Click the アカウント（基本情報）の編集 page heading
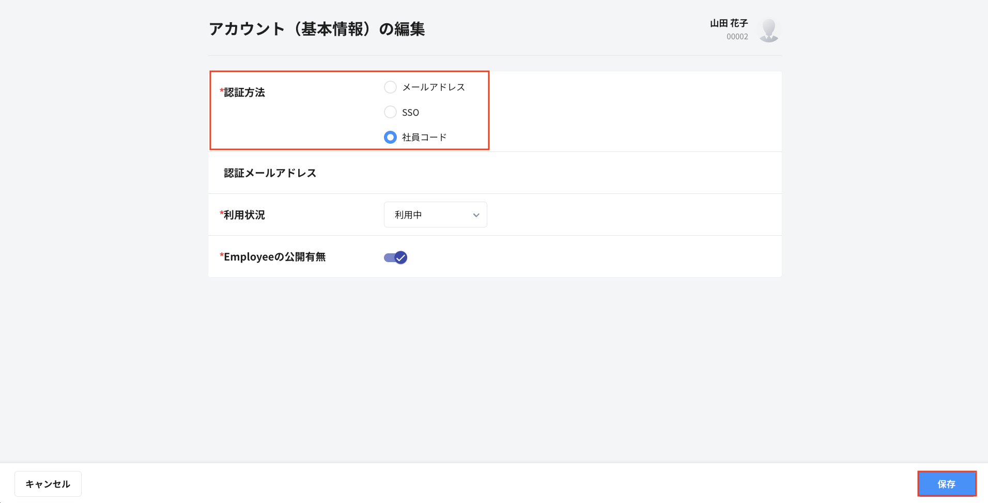The width and height of the screenshot is (988, 503). click(317, 29)
